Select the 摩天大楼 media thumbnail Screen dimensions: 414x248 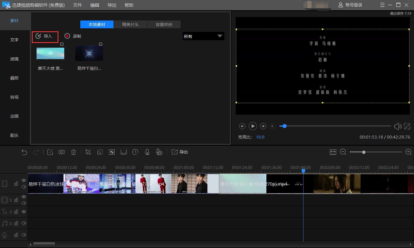50,53
